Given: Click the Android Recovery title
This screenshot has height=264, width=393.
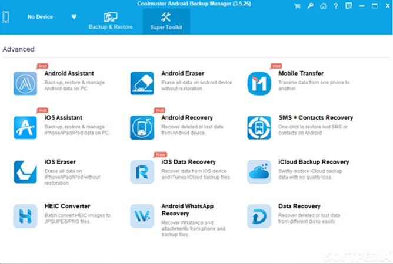Looking at the screenshot, I should click(x=187, y=118).
